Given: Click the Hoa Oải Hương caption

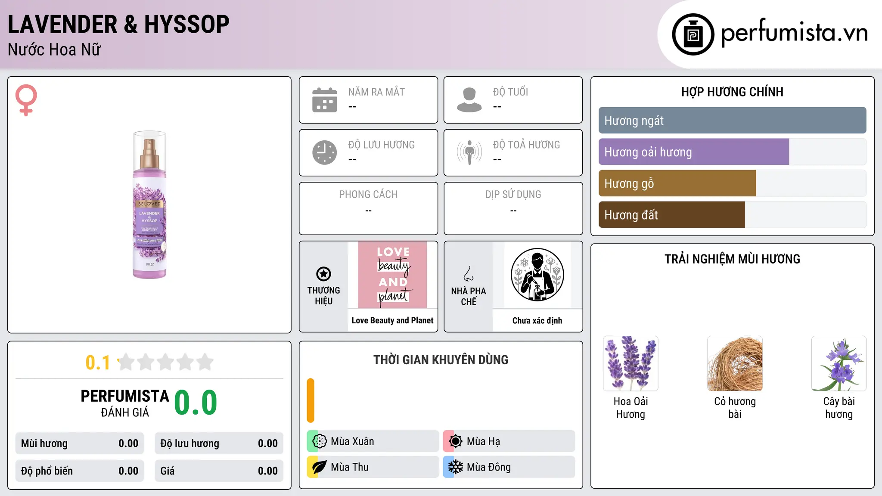Looking at the screenshot, I should 630,408.
